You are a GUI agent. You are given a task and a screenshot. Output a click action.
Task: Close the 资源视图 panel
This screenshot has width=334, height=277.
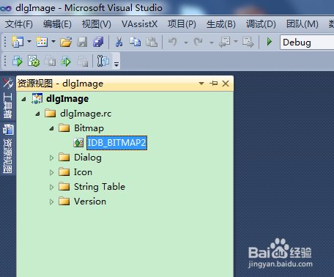[x=226, y=84]
